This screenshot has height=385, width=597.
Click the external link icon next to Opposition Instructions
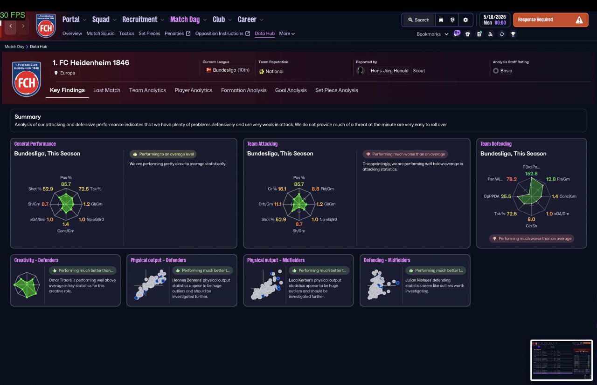(x=248, y=34)
